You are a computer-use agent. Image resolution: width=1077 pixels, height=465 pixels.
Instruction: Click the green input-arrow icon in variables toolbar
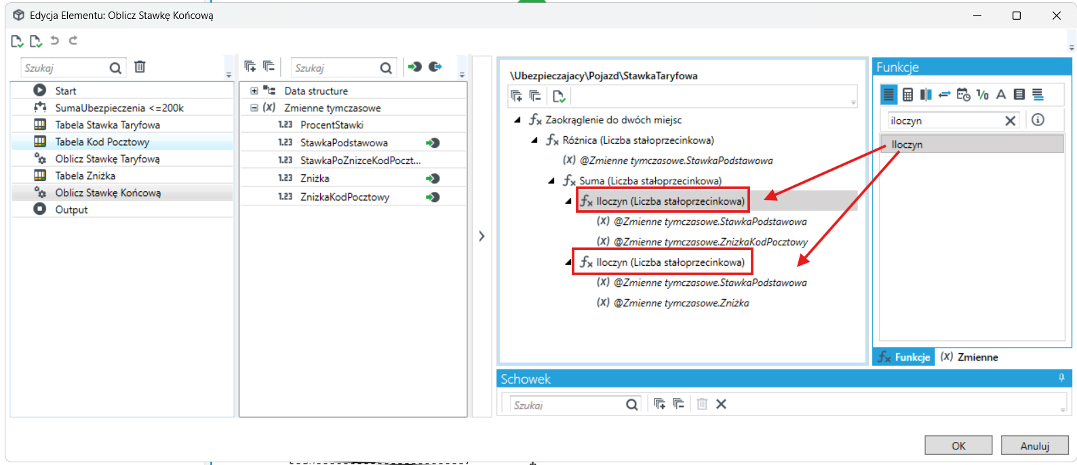[415, 66]
